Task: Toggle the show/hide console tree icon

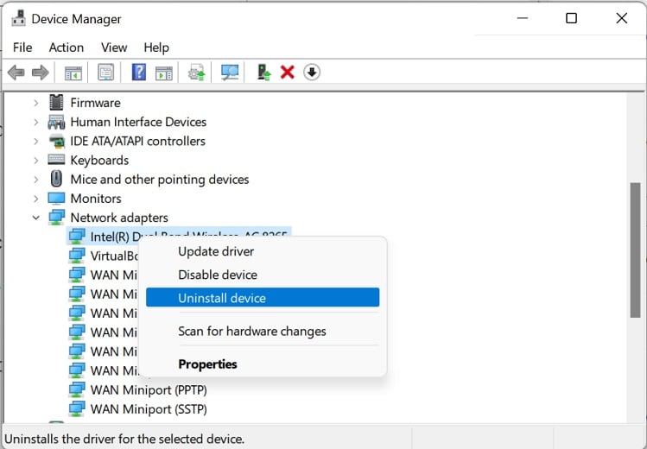Action: coord(73,73)
